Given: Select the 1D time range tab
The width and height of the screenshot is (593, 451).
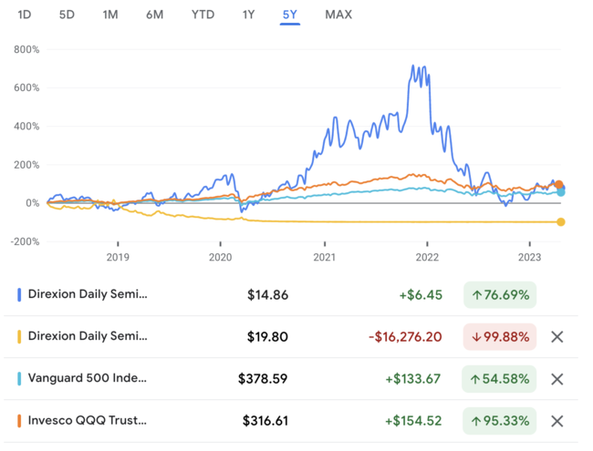Looking at the screenshot, I should point(25,15).
